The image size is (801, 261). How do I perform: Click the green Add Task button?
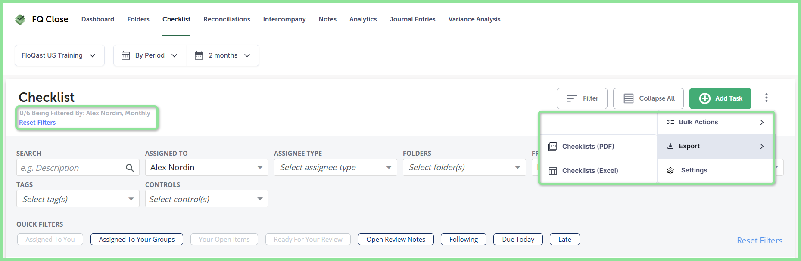(x=720, y=98)
